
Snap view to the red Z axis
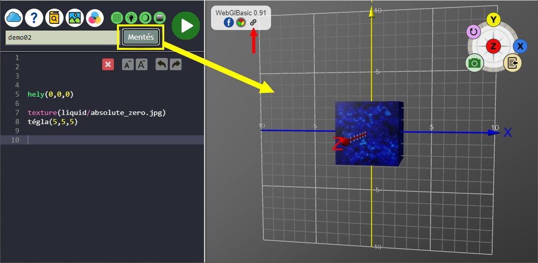[493, 46]
